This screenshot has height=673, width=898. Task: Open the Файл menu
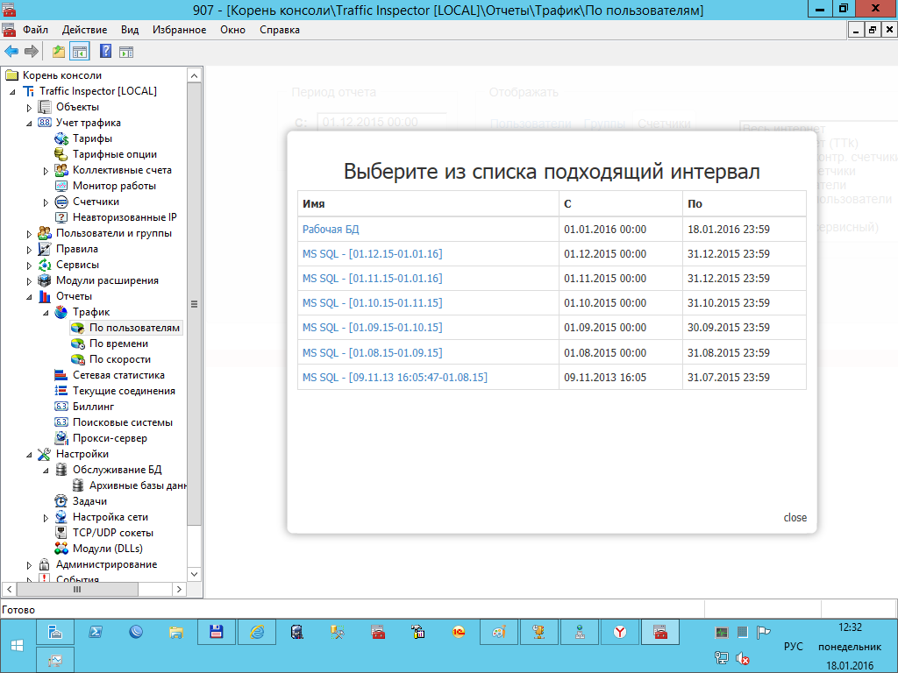35,30
